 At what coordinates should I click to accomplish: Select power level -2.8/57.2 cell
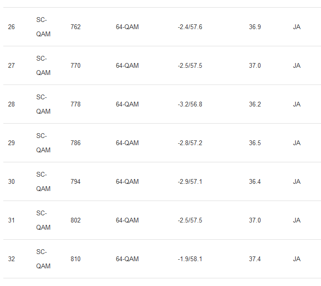click(x=190, y=143)
